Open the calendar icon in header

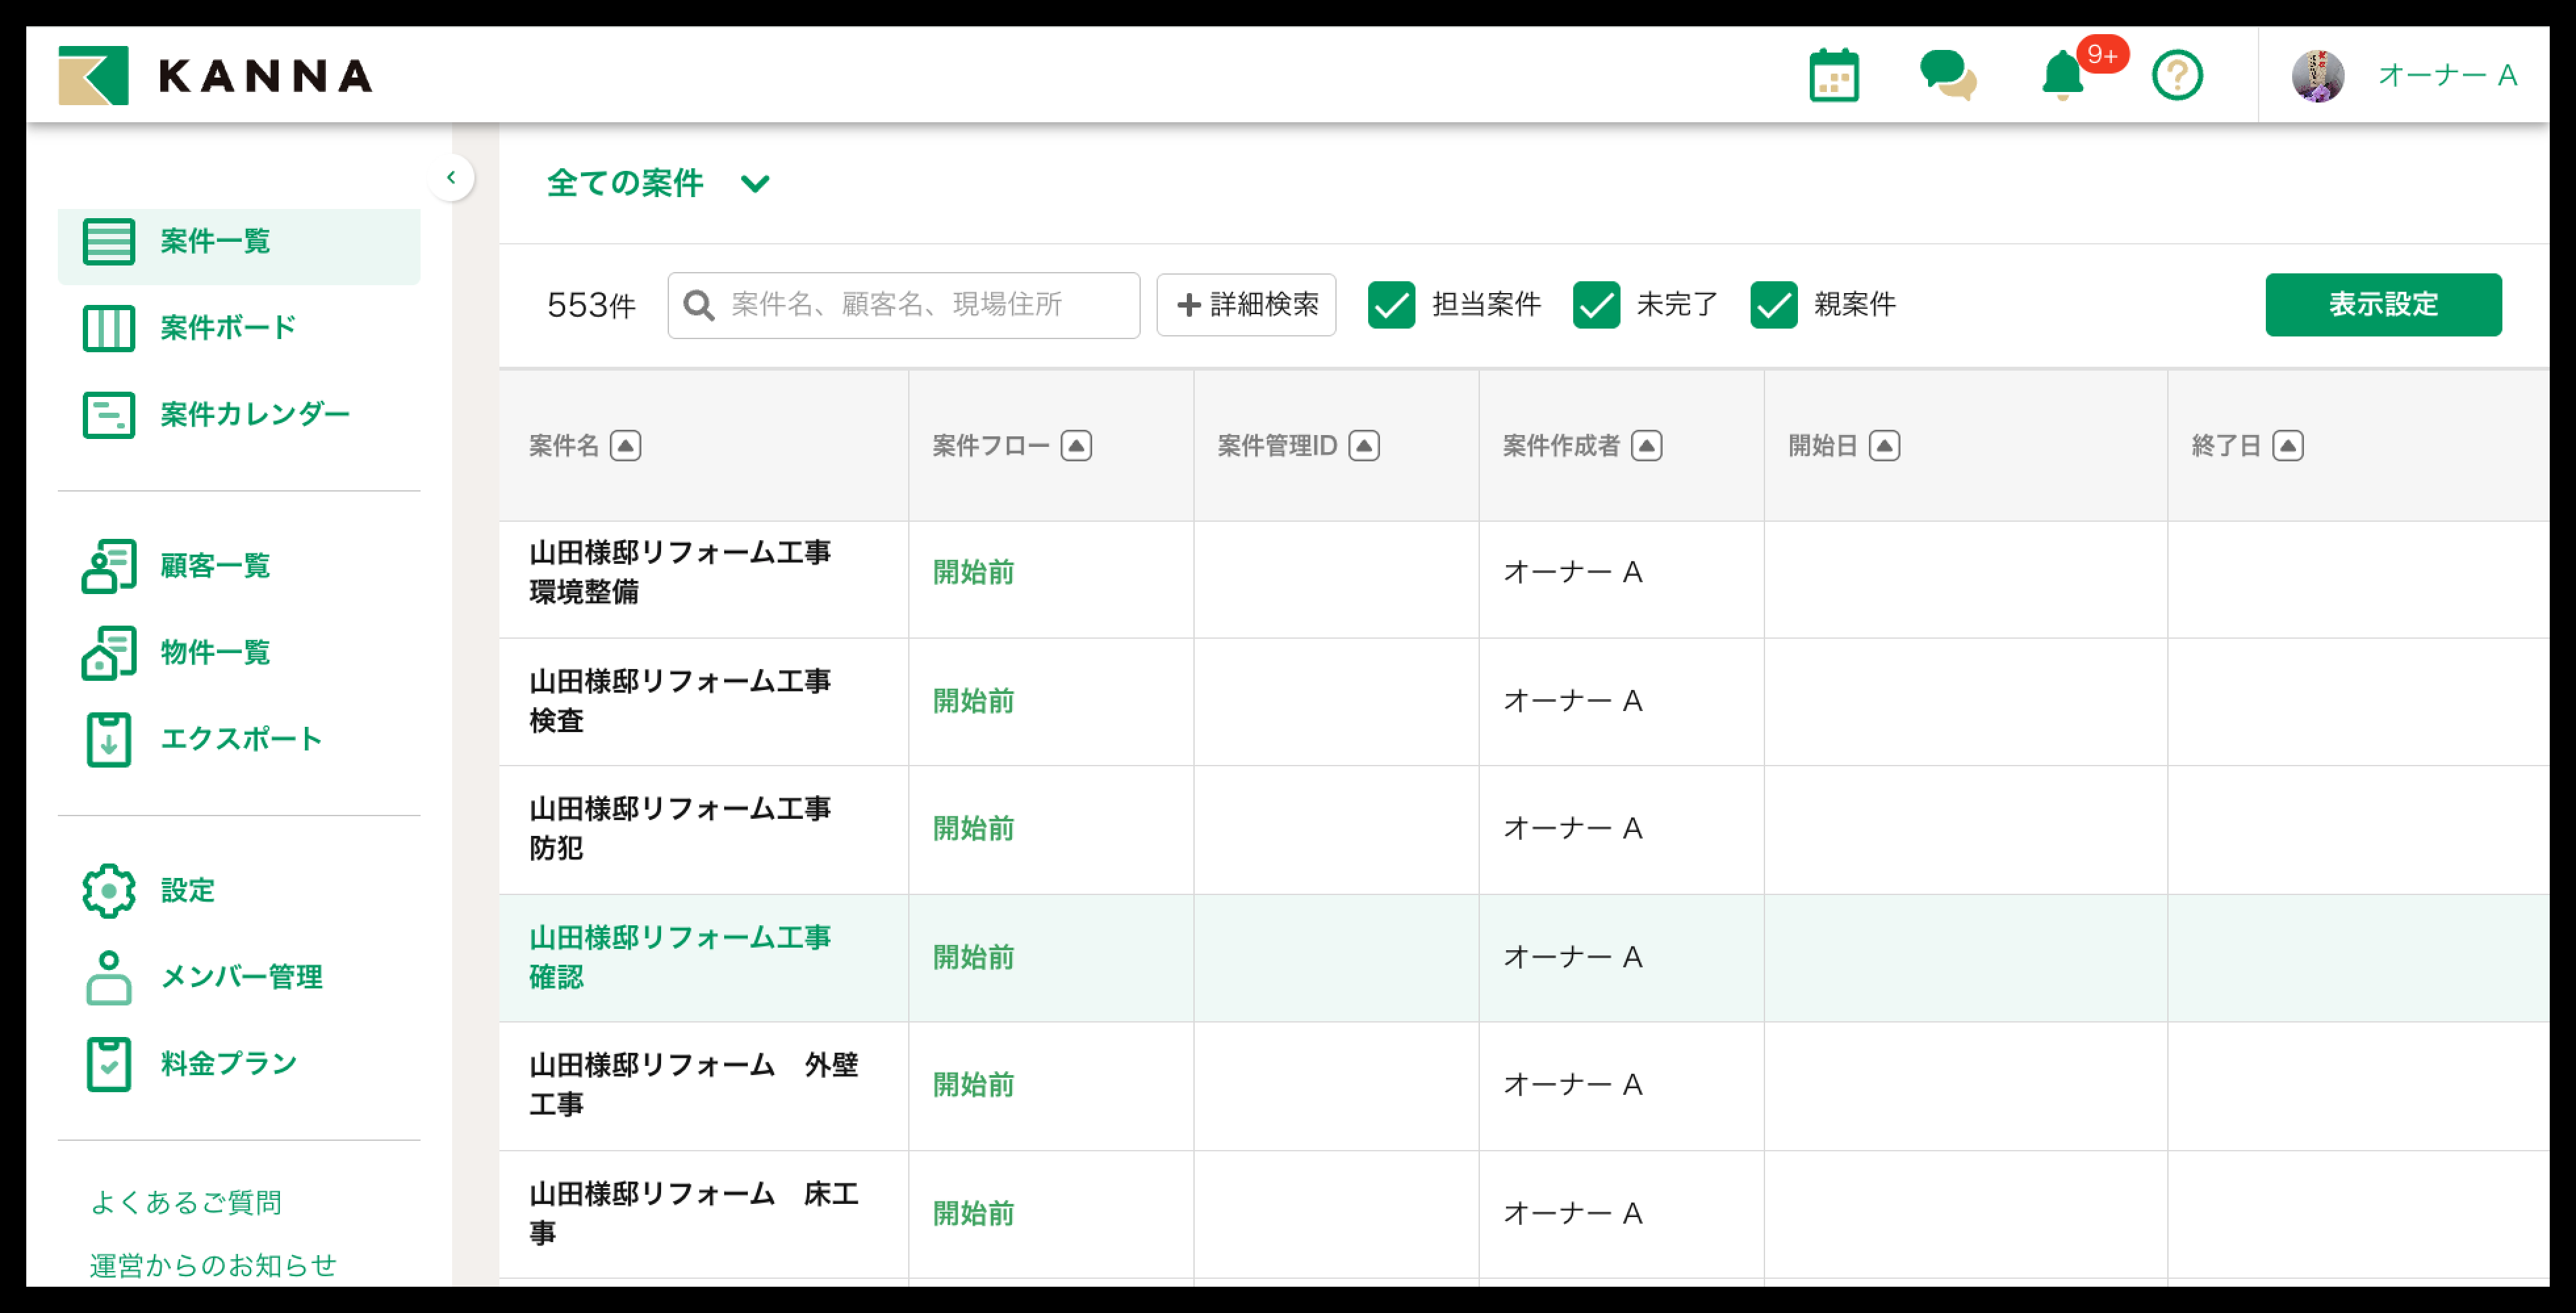coord(1833,76)
